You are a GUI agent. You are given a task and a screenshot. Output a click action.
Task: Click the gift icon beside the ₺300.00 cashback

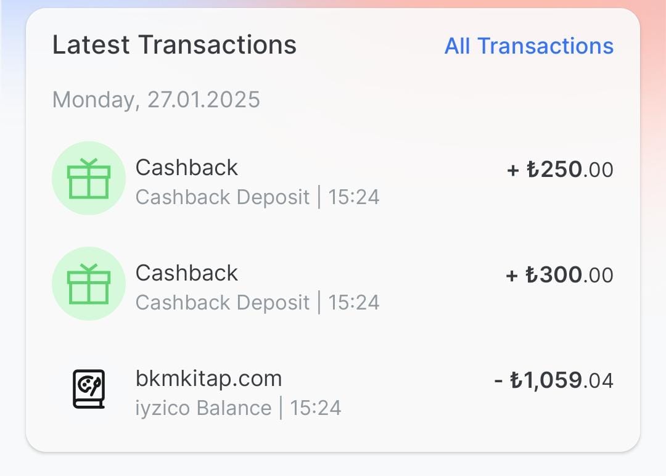(x=88, y=284)
